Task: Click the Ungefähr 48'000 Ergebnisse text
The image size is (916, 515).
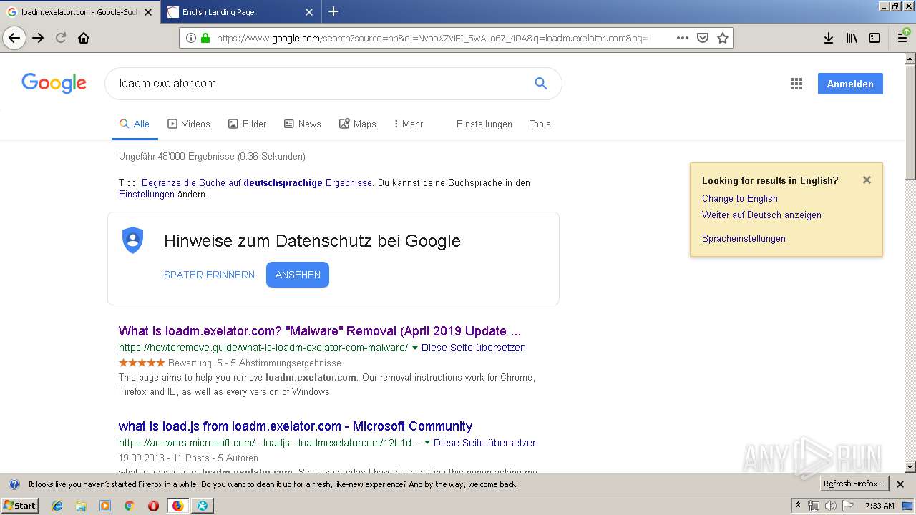Action: (212, 157)
